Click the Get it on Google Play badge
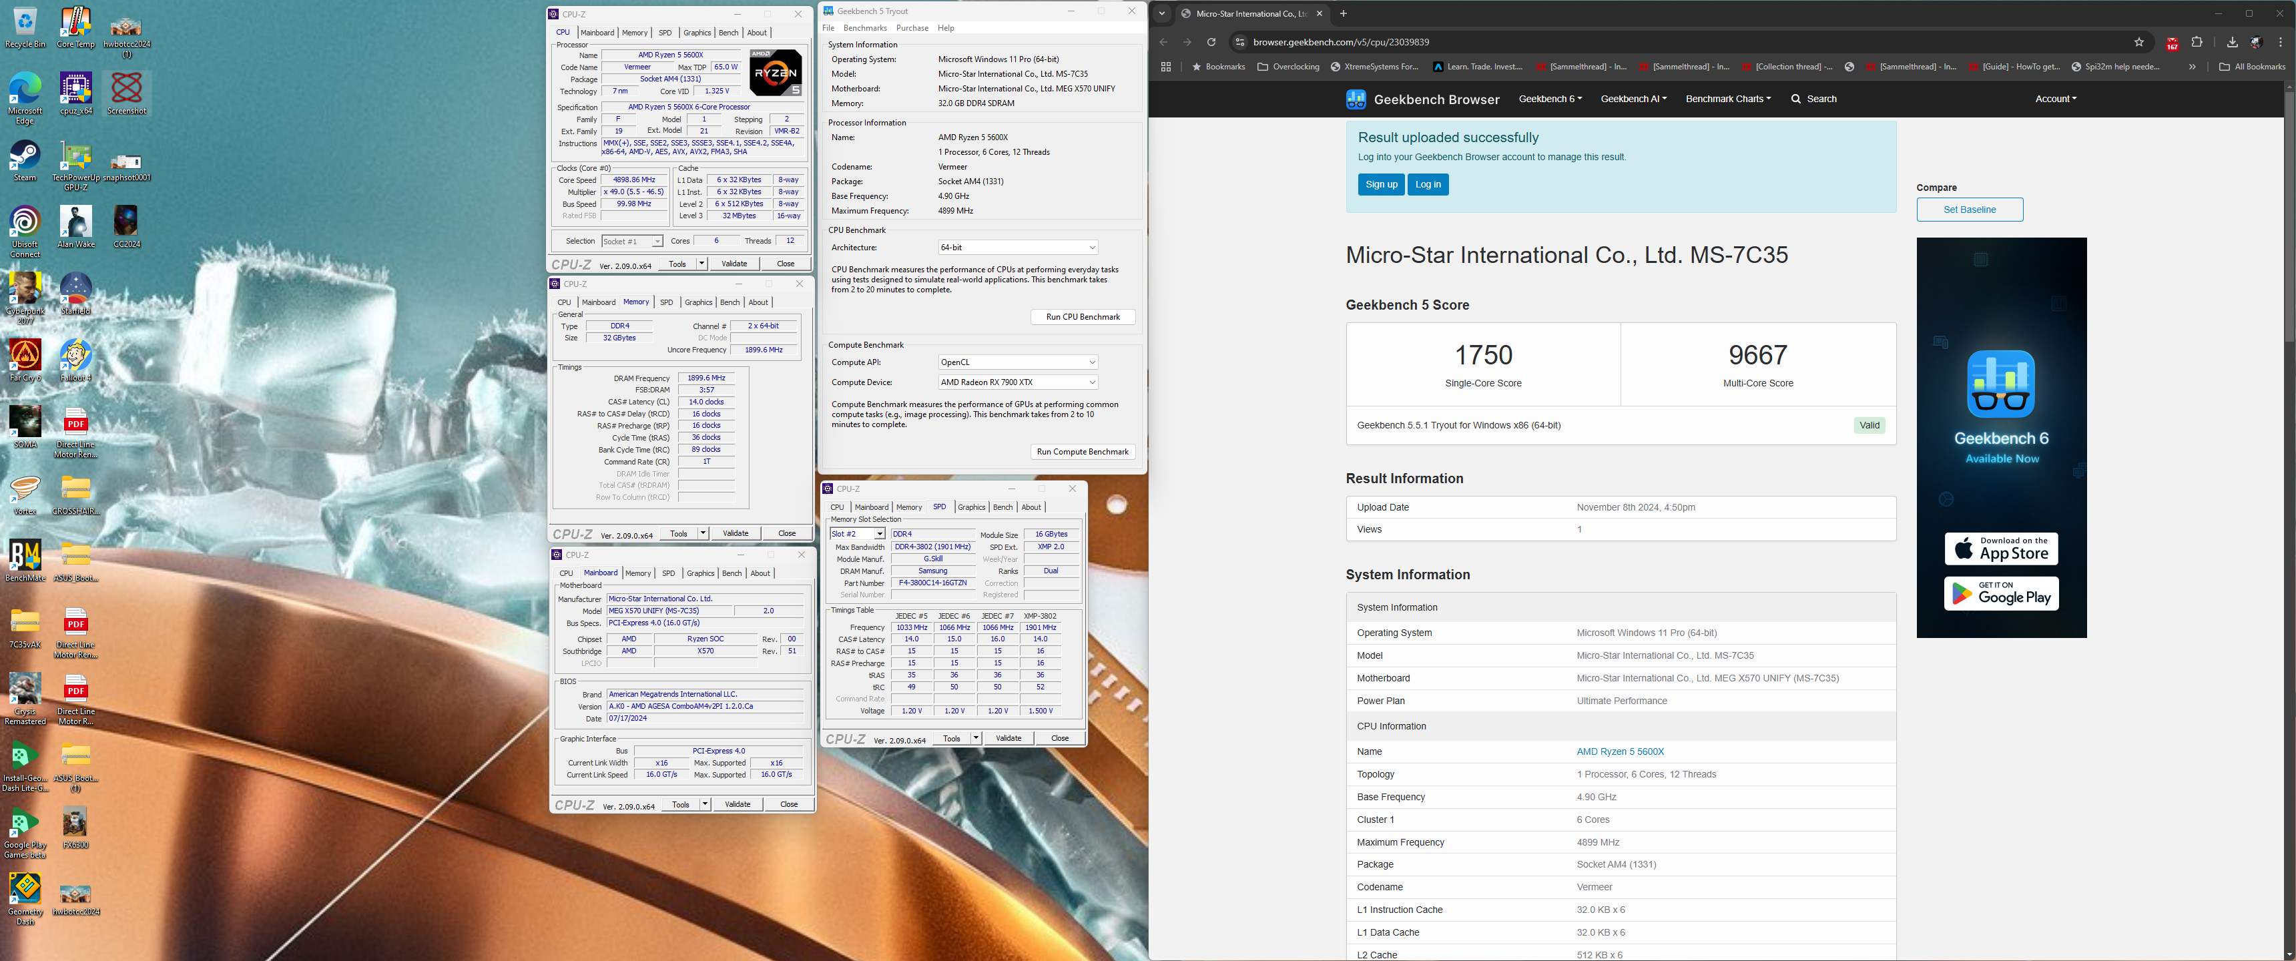This screenshot has height=961, width=2296. 2002,595
